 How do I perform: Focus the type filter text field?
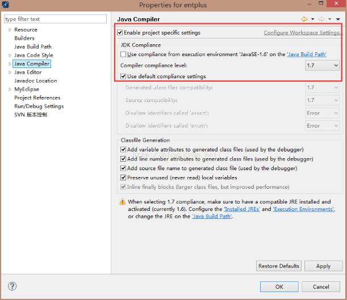click(55, 19)
